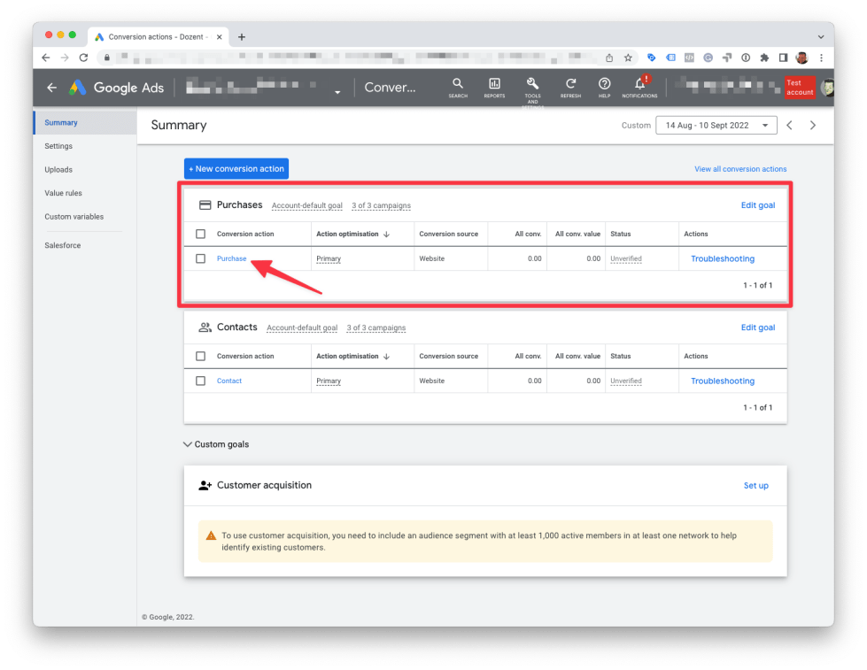This screenshot has height=670, width=867.
Task: Go to the next date range arrow
Action: click(x=813, y=126)
